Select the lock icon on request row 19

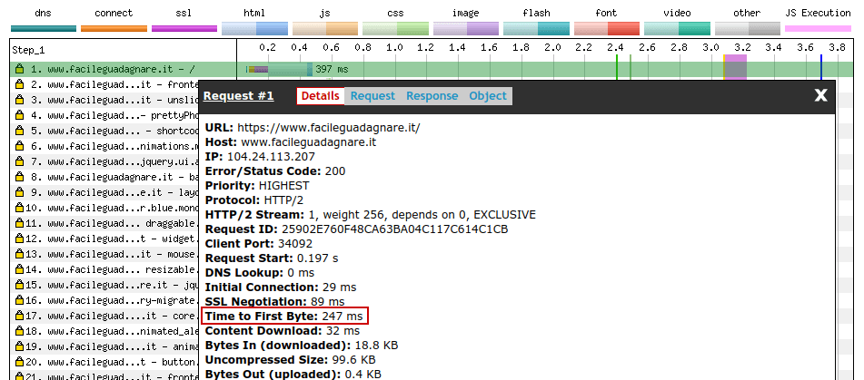pyautogui.click(x=20, y=346)
